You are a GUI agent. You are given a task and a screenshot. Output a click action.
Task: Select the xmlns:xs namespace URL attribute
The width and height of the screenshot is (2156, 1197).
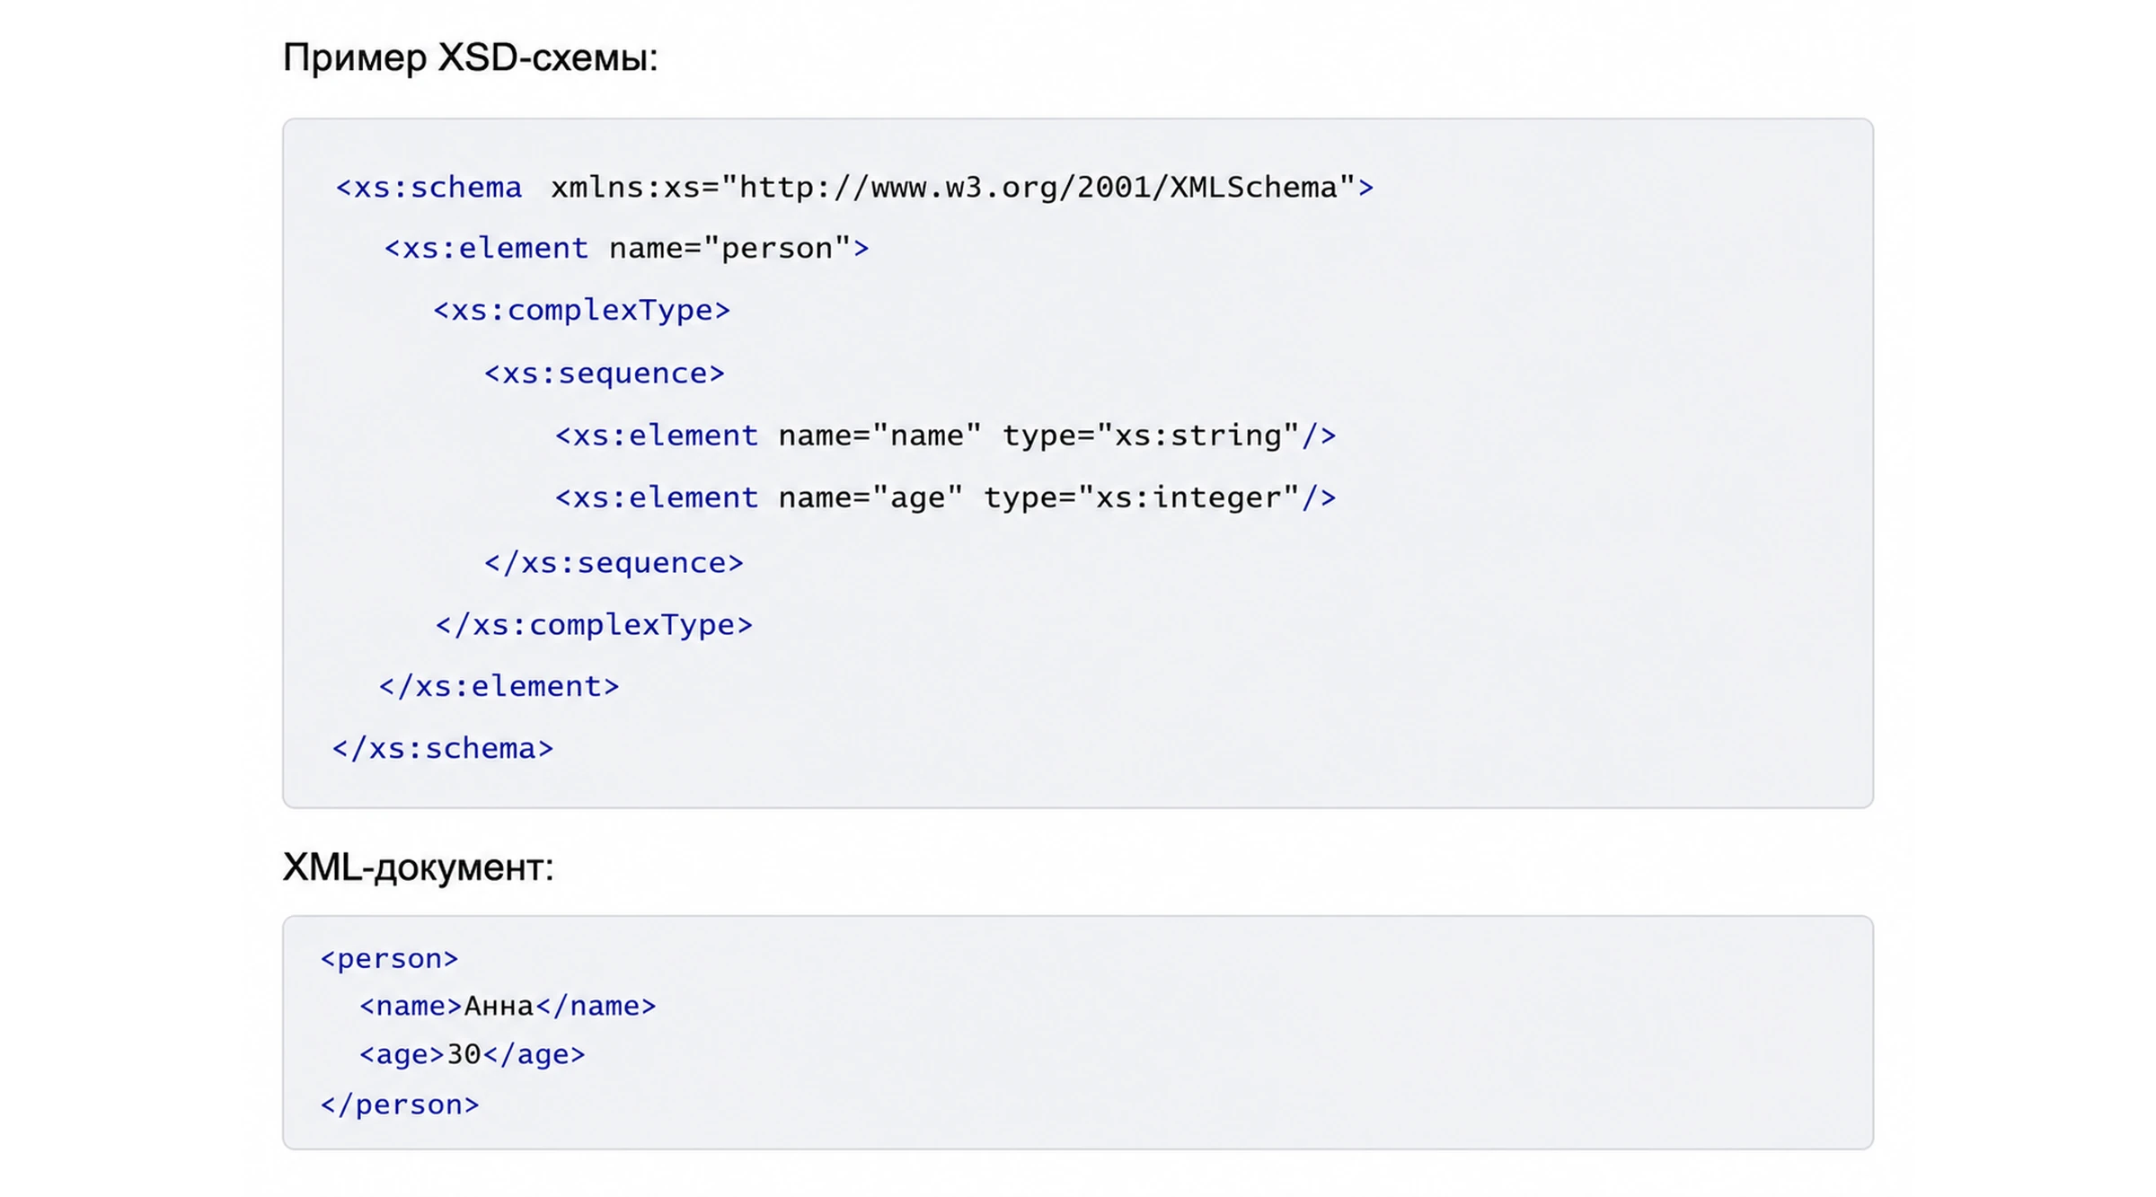952,187
